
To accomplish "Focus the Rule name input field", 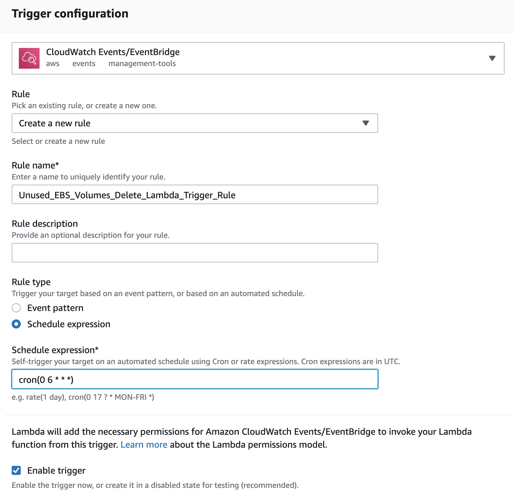I will coord(195,195).
